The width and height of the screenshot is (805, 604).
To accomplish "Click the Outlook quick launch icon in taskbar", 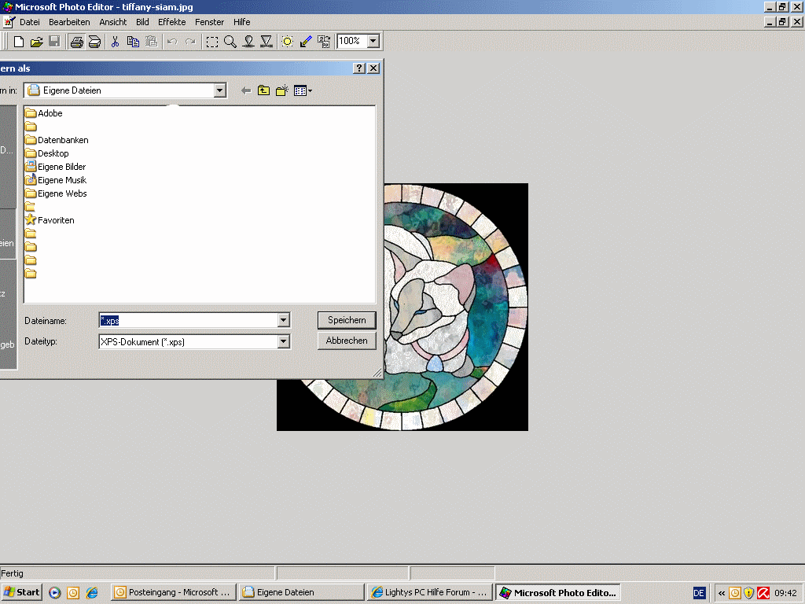I will pyautogui.click(x=73, y=593).
